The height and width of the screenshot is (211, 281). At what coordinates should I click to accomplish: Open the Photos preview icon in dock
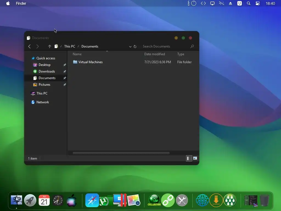[x=134, y=200]
